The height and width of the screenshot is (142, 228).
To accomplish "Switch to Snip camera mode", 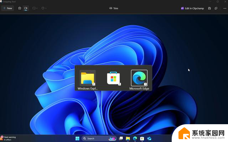I will [20, 8].
